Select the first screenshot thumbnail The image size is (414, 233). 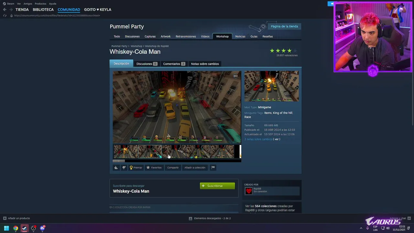click(x=125, y=152)
